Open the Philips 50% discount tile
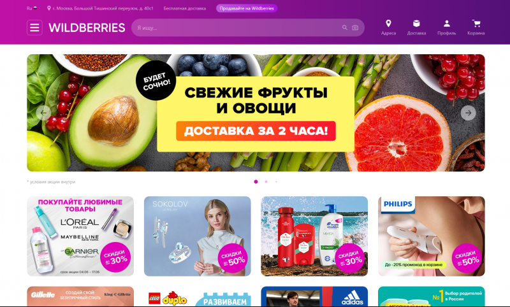510x307 pixels. pyautogui.click(x=432, y=236)
